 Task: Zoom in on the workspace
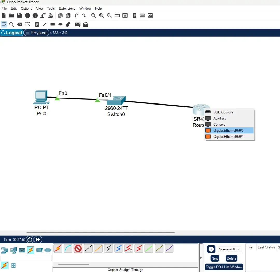(93, 16)
